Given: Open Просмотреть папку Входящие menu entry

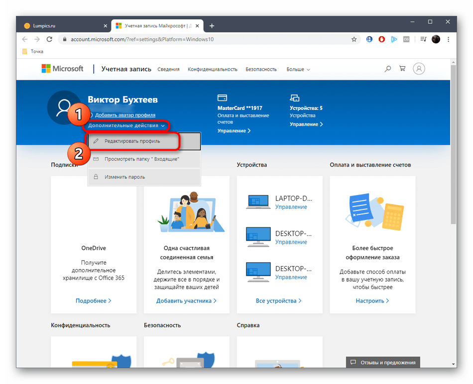Looking at the screenshot, I should [x=141, y=159].
